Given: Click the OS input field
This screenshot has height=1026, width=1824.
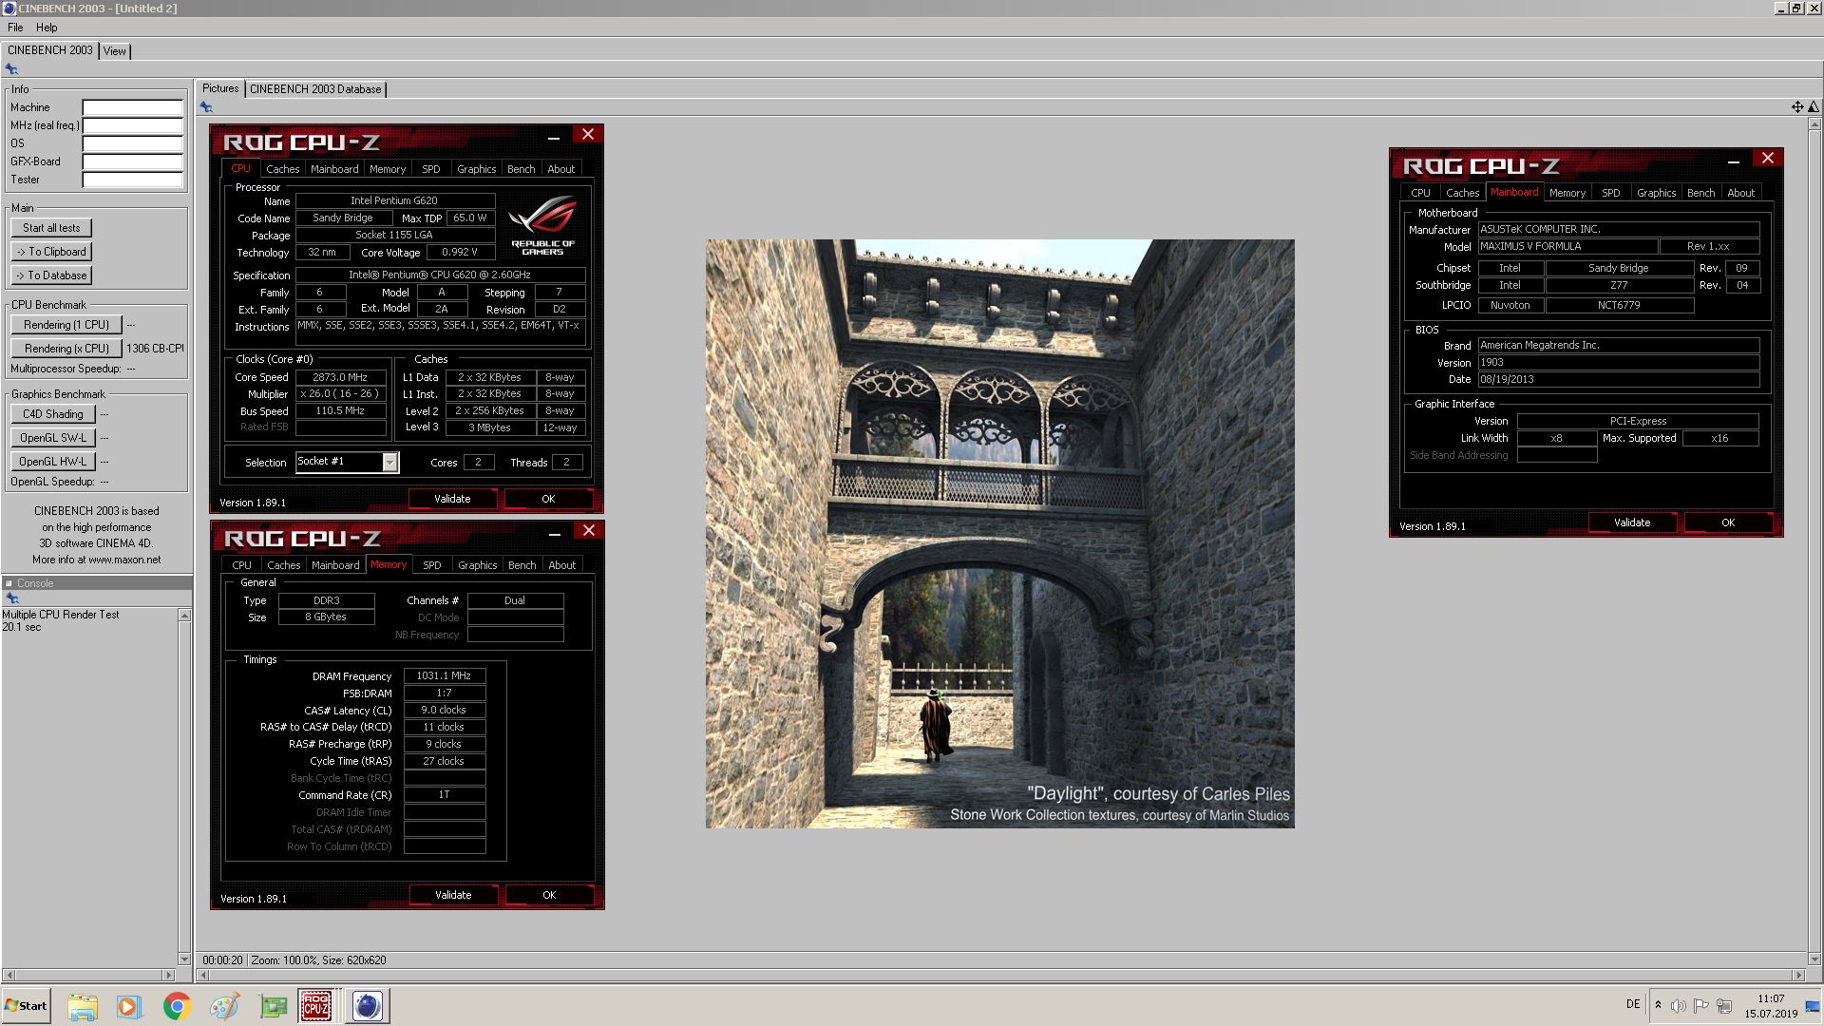Looking at the screenshot, I should click(132, 143).
